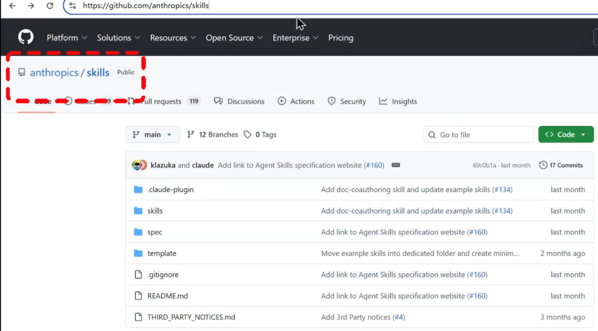Go back with the browser back arrow
This screenshot has height=331, width=598.
(x=12, y=6)
